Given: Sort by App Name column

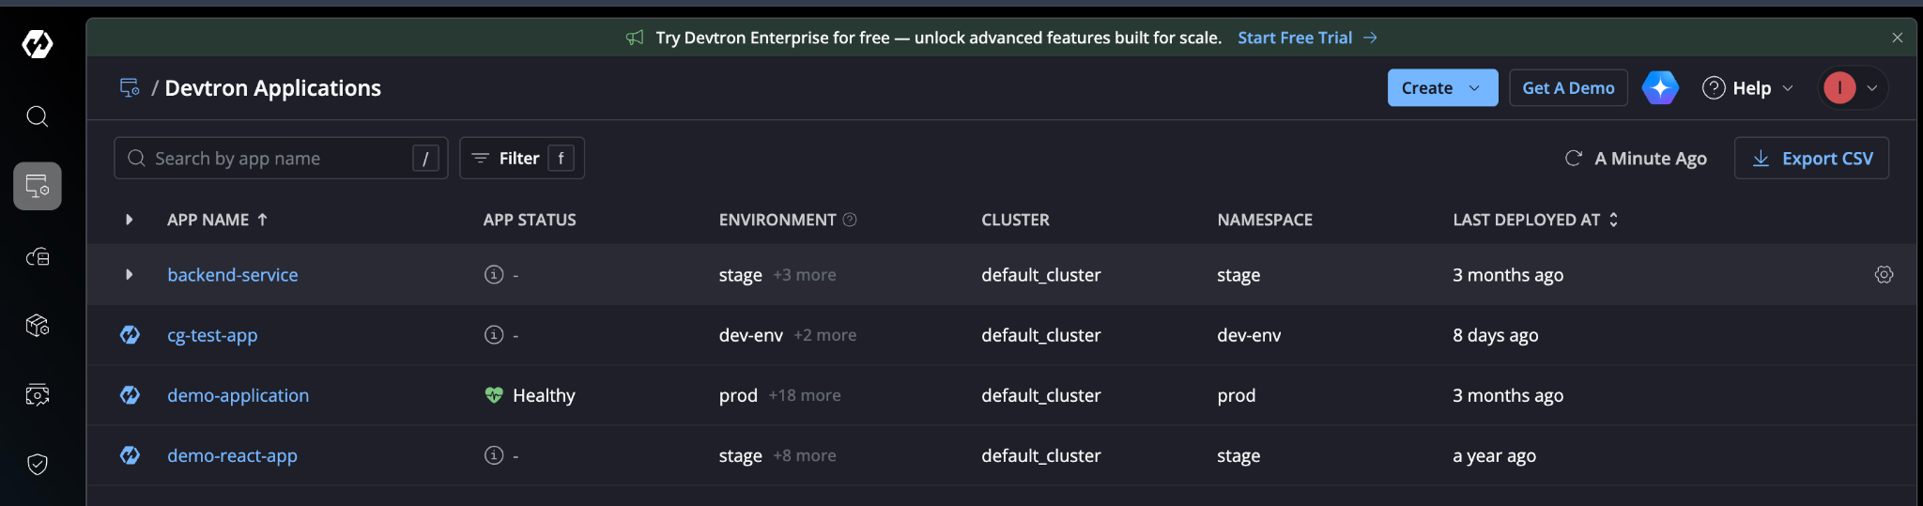Looking at the screenshot, I should coord(218,220).
